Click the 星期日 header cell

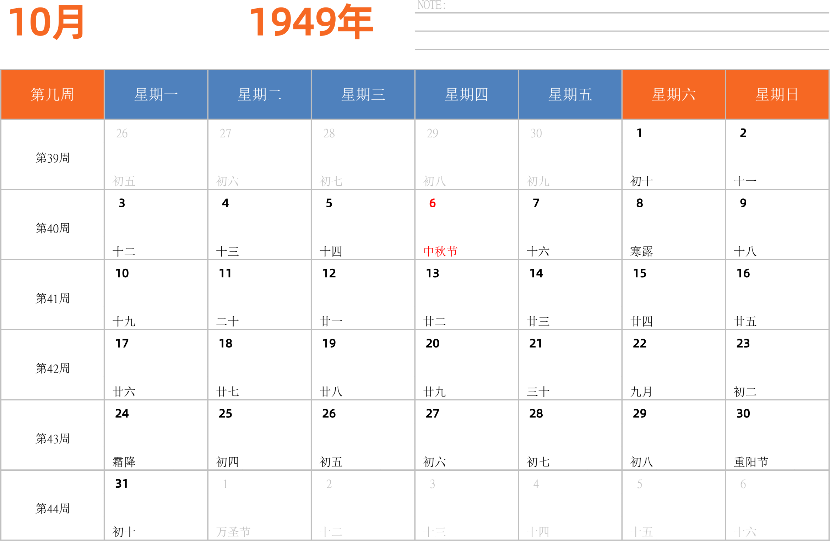pyautogui.click(x=777, y=94)
